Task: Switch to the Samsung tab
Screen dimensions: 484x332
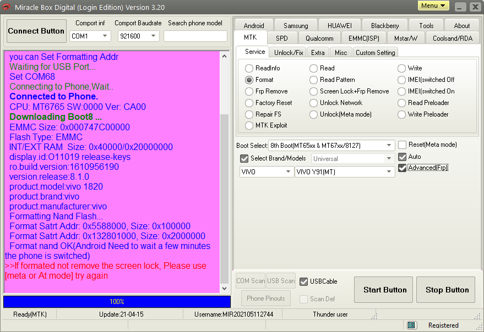Action: pos(296,26)
